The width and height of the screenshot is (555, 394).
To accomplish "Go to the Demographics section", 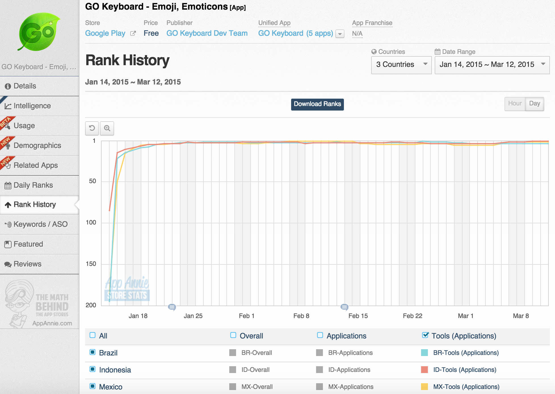I will (x=39, y=146).
